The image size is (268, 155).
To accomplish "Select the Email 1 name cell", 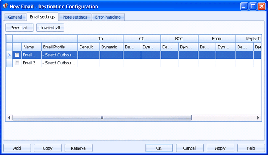I will 32,55.
